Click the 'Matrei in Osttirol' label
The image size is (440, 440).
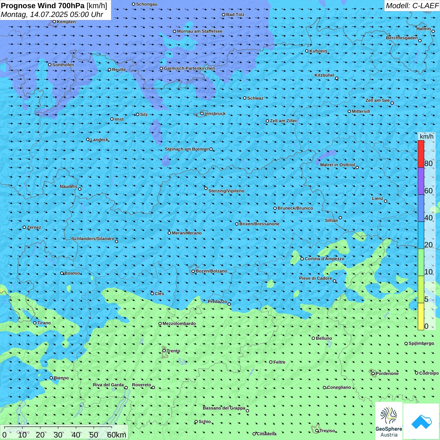(338, 165)
